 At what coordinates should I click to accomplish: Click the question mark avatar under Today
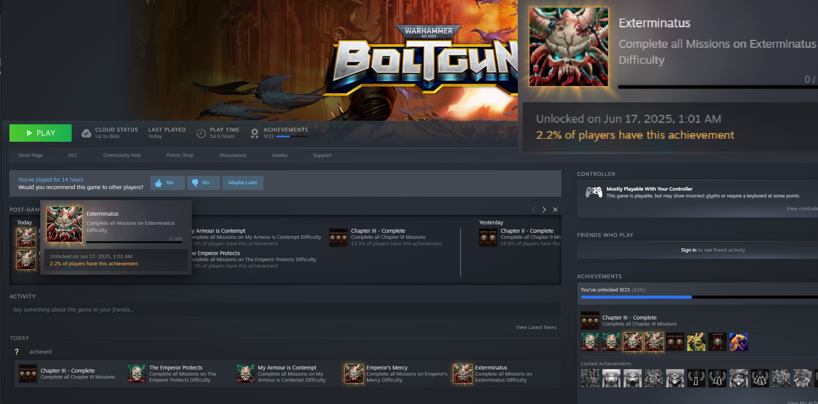point(17,352)
